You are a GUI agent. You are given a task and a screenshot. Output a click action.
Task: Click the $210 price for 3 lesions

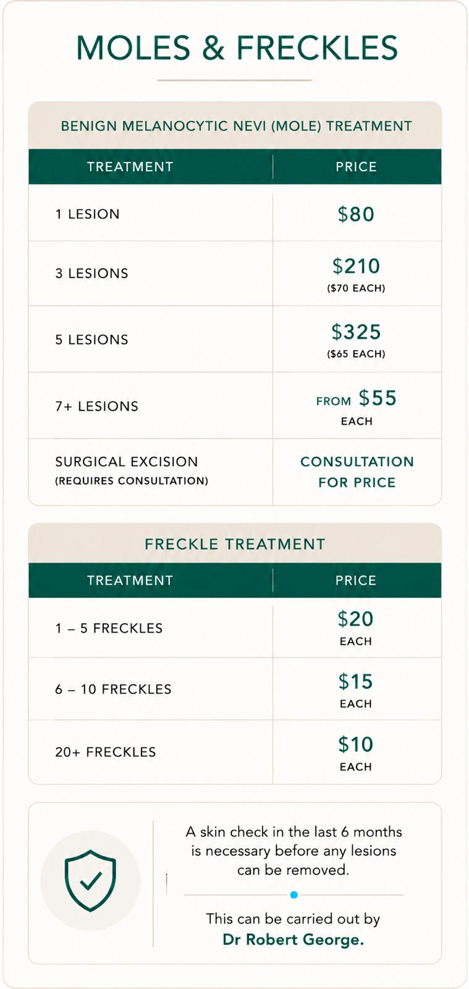(356, 266)
